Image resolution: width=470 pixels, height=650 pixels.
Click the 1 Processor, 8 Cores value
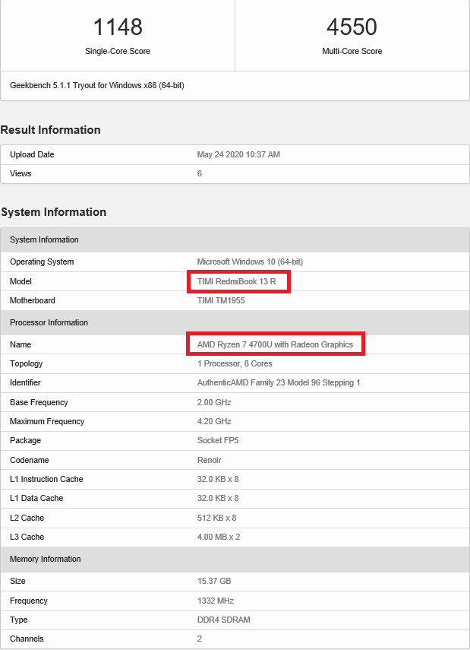235,363
